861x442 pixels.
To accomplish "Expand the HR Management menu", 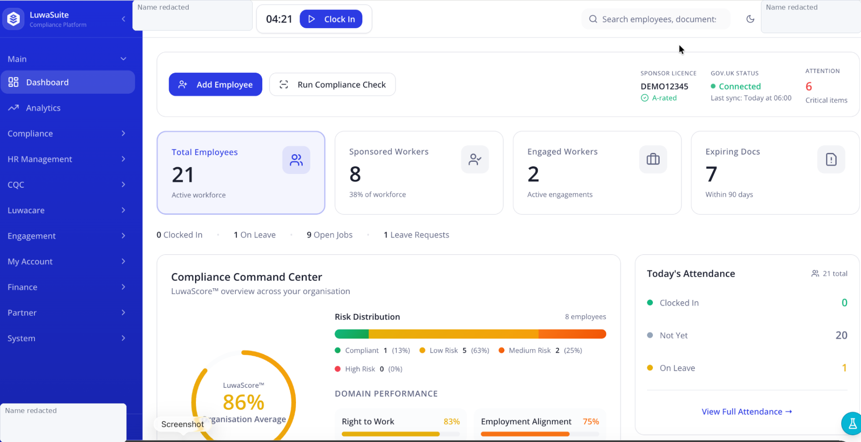I will [x=67, y=159].
